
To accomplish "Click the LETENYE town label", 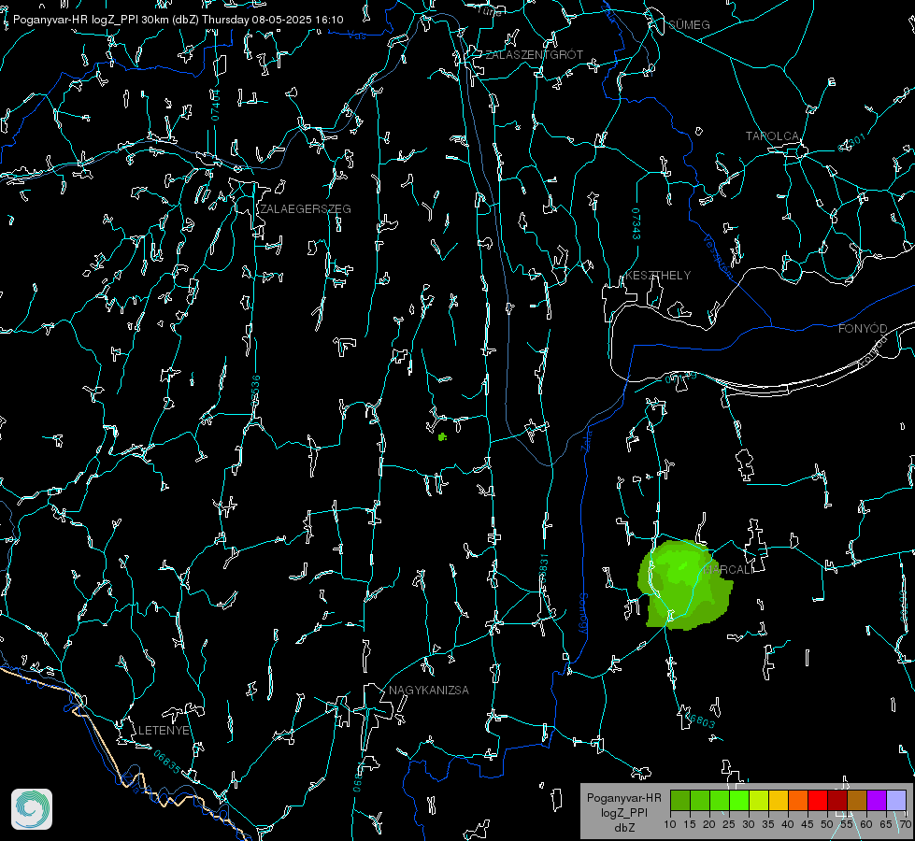I will point(164,730).
